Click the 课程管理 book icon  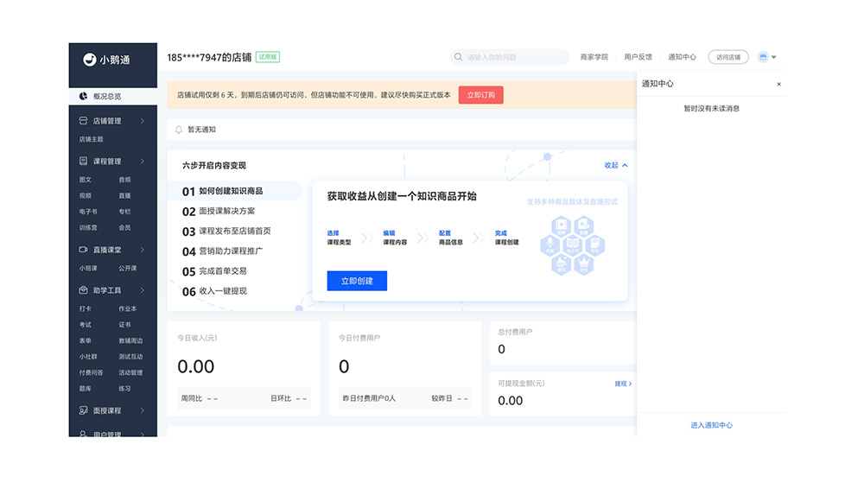tap(83, 161)
